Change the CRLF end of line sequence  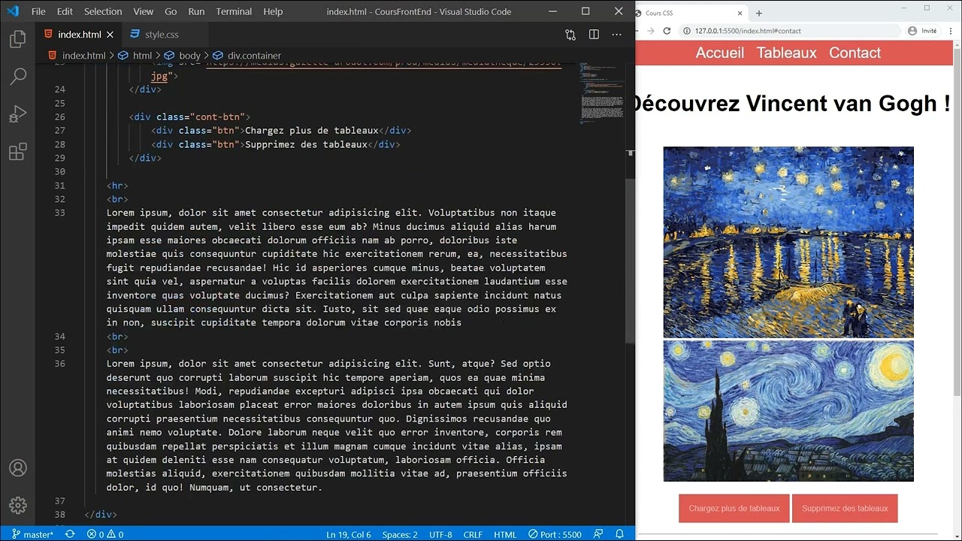pos(473,534)
